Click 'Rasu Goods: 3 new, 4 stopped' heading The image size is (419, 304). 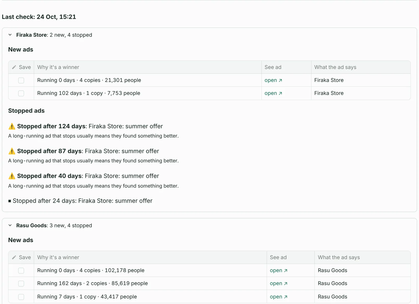[x=54, y=225]
